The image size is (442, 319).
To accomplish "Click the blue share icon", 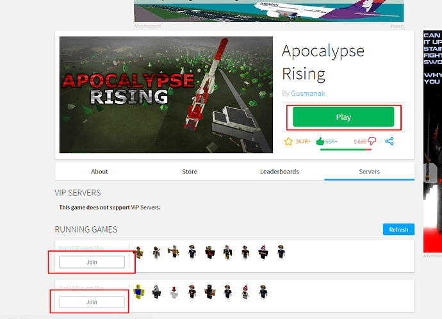I will pos(389,141).
